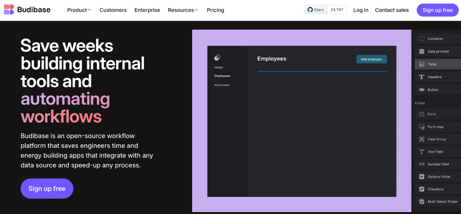This screenshot has height=214, width=461.
Task: Click the Employees heading in preview
Action: pyautogui.click(x=271, y=59)
